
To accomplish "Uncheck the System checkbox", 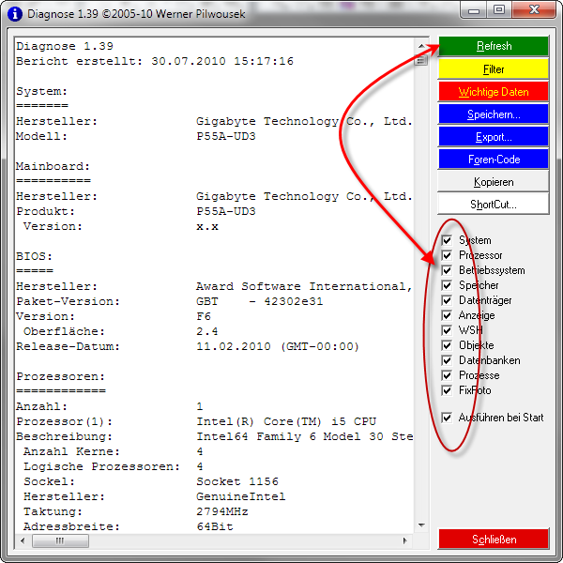I will coord(447,240).
